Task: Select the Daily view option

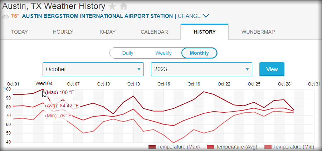Action: coord(128,53)
